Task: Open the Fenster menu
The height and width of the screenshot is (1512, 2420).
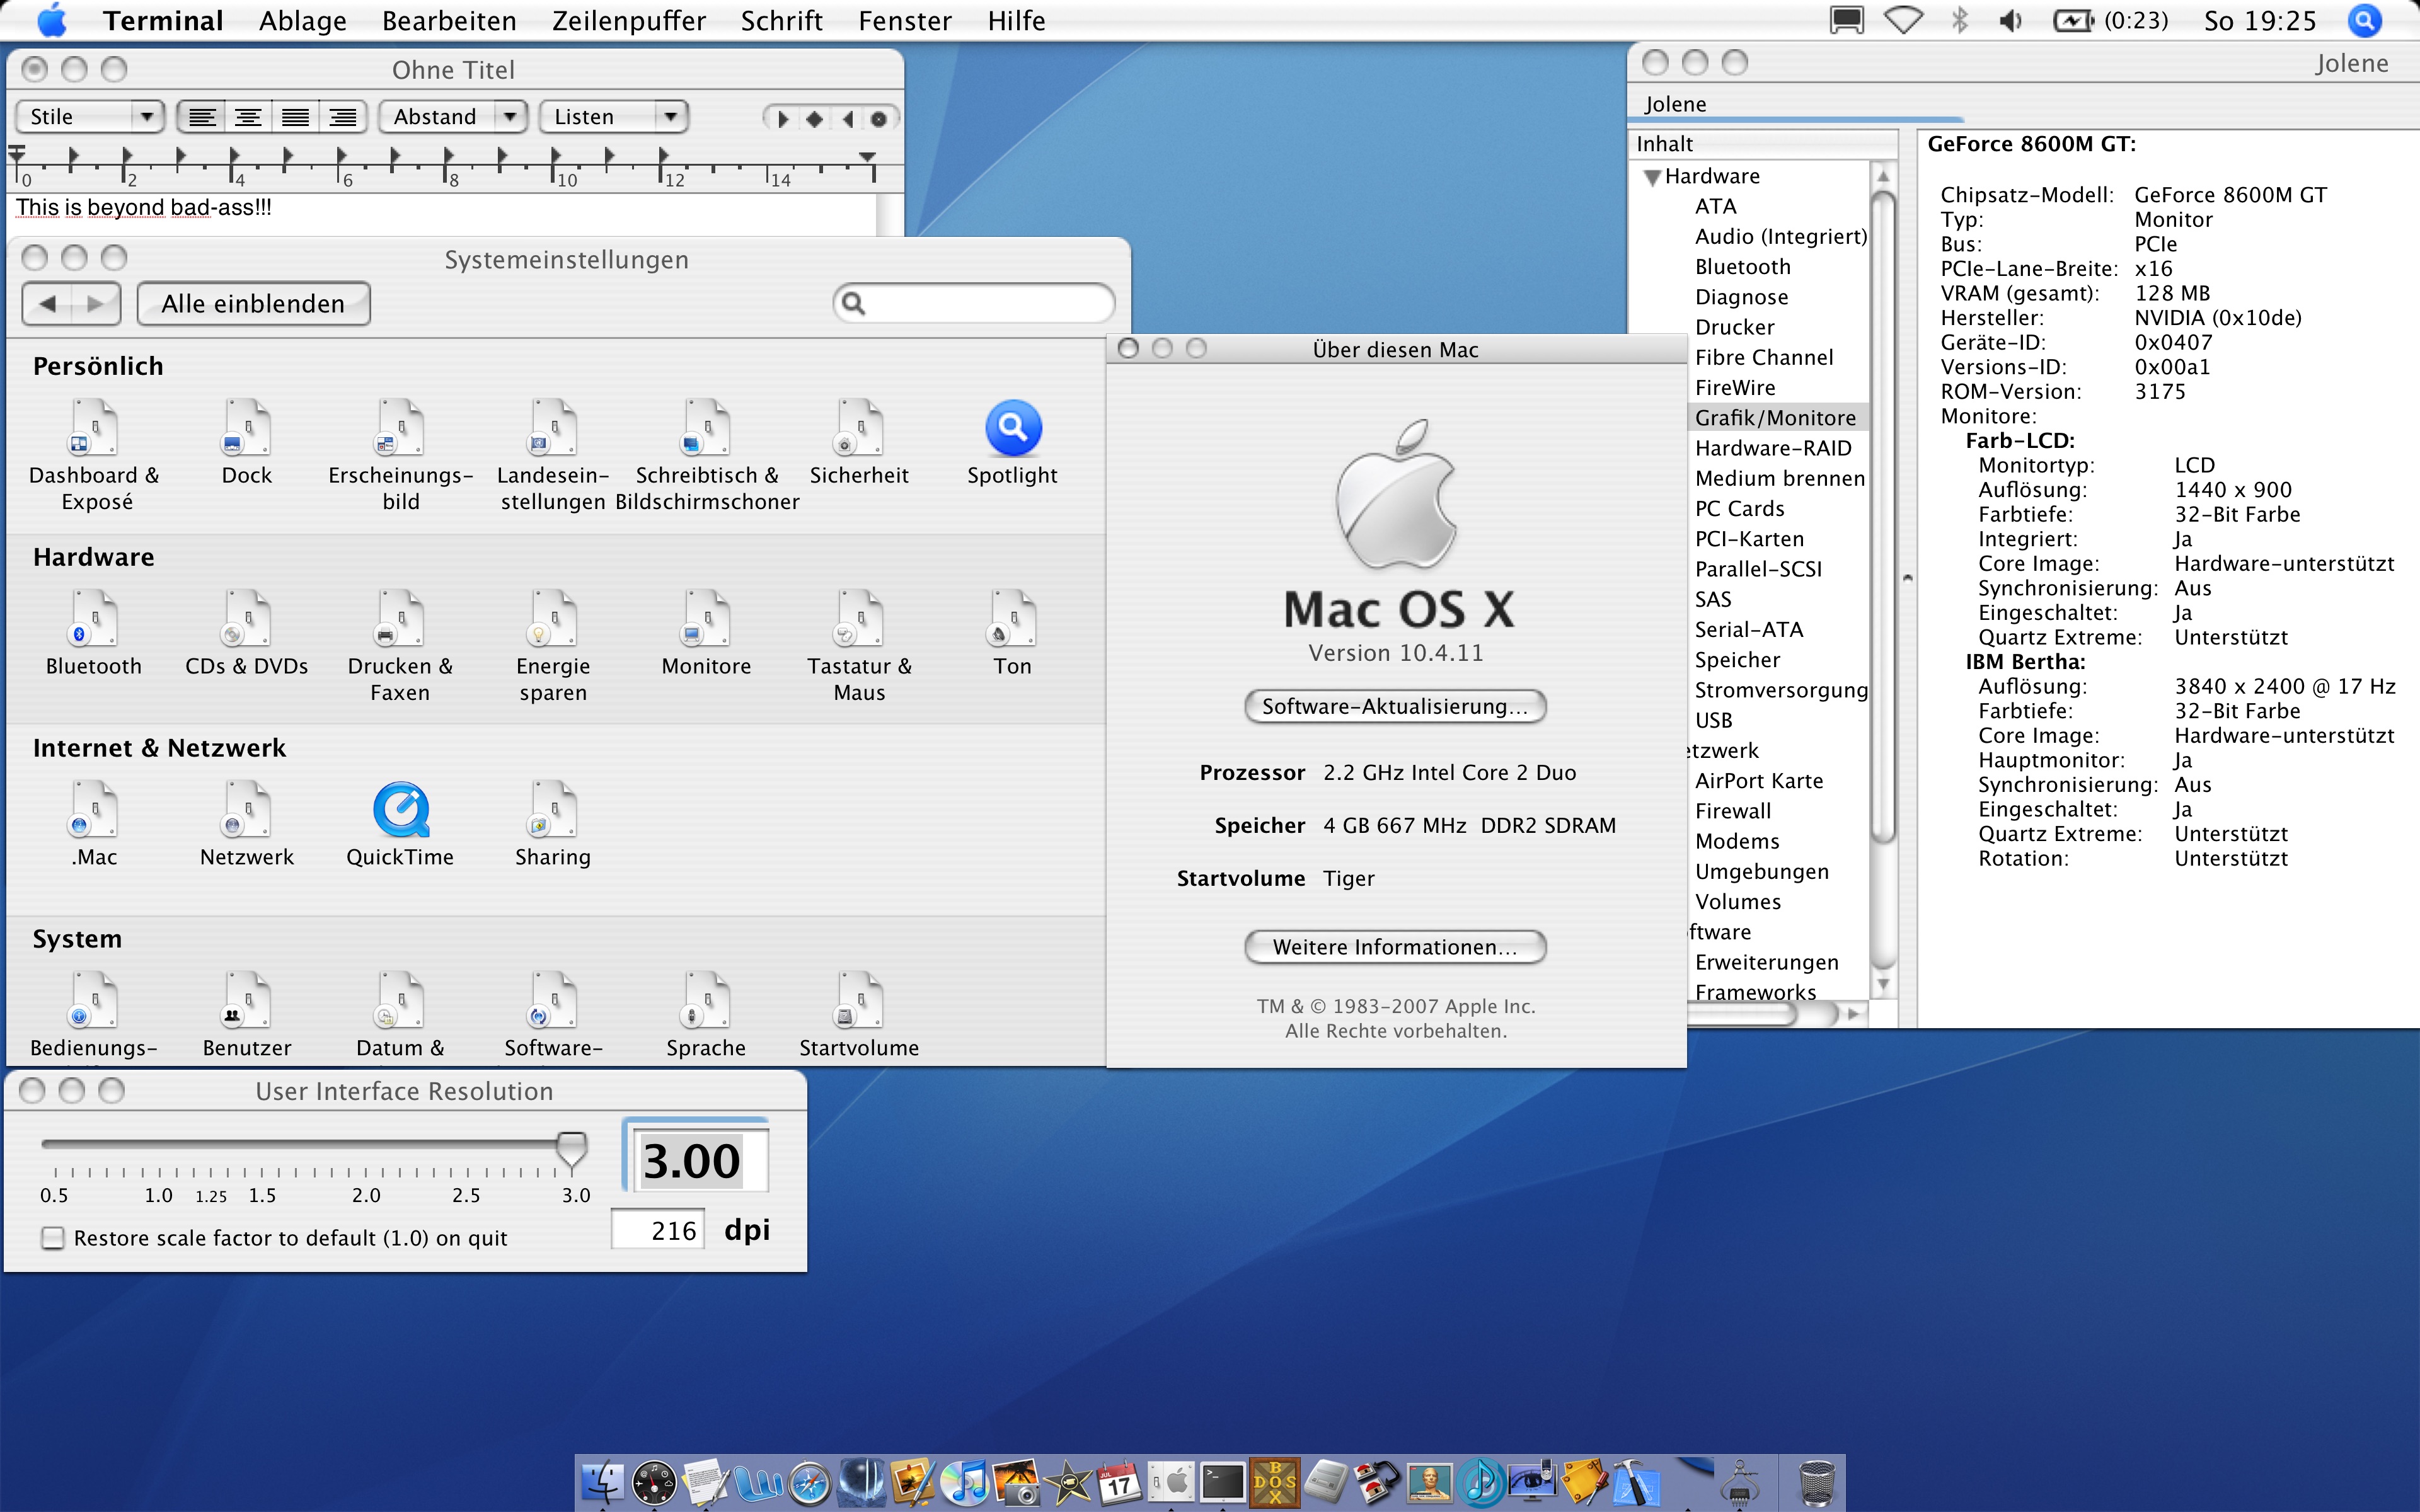Action: coord(904,21)
